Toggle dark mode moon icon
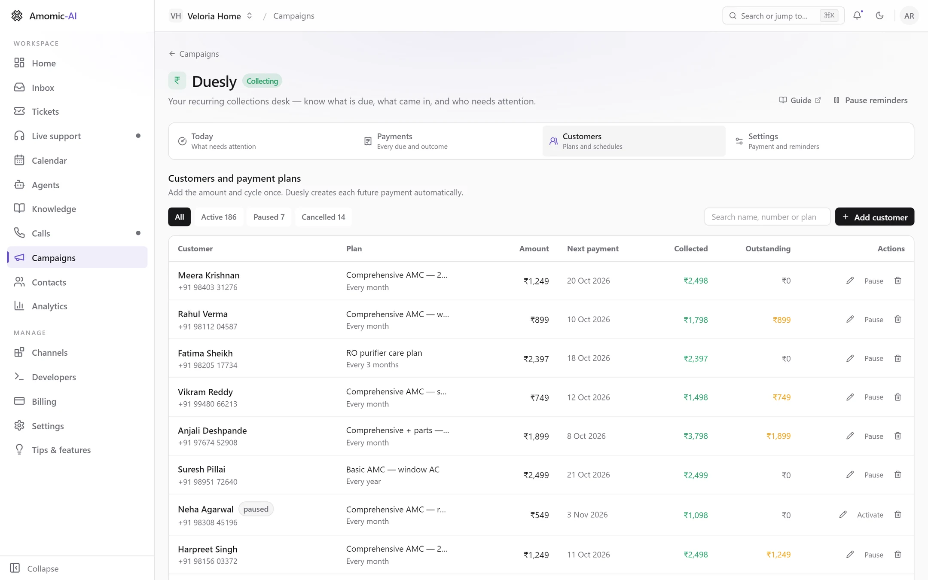 879,15
